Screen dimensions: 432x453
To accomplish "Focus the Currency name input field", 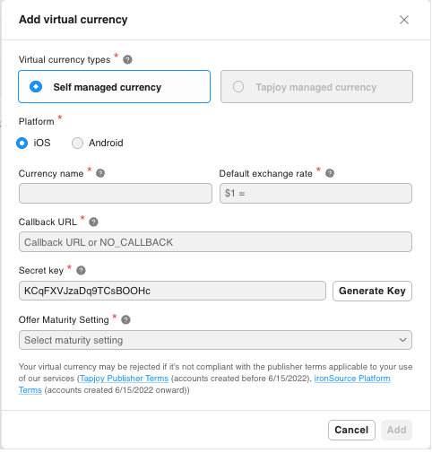I will [x=116, y=193].
